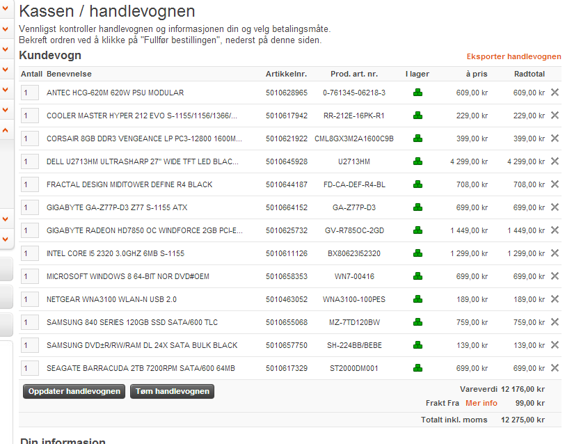Open Eksporter handlevognen link
581x444 pixels.
[514, 56]
